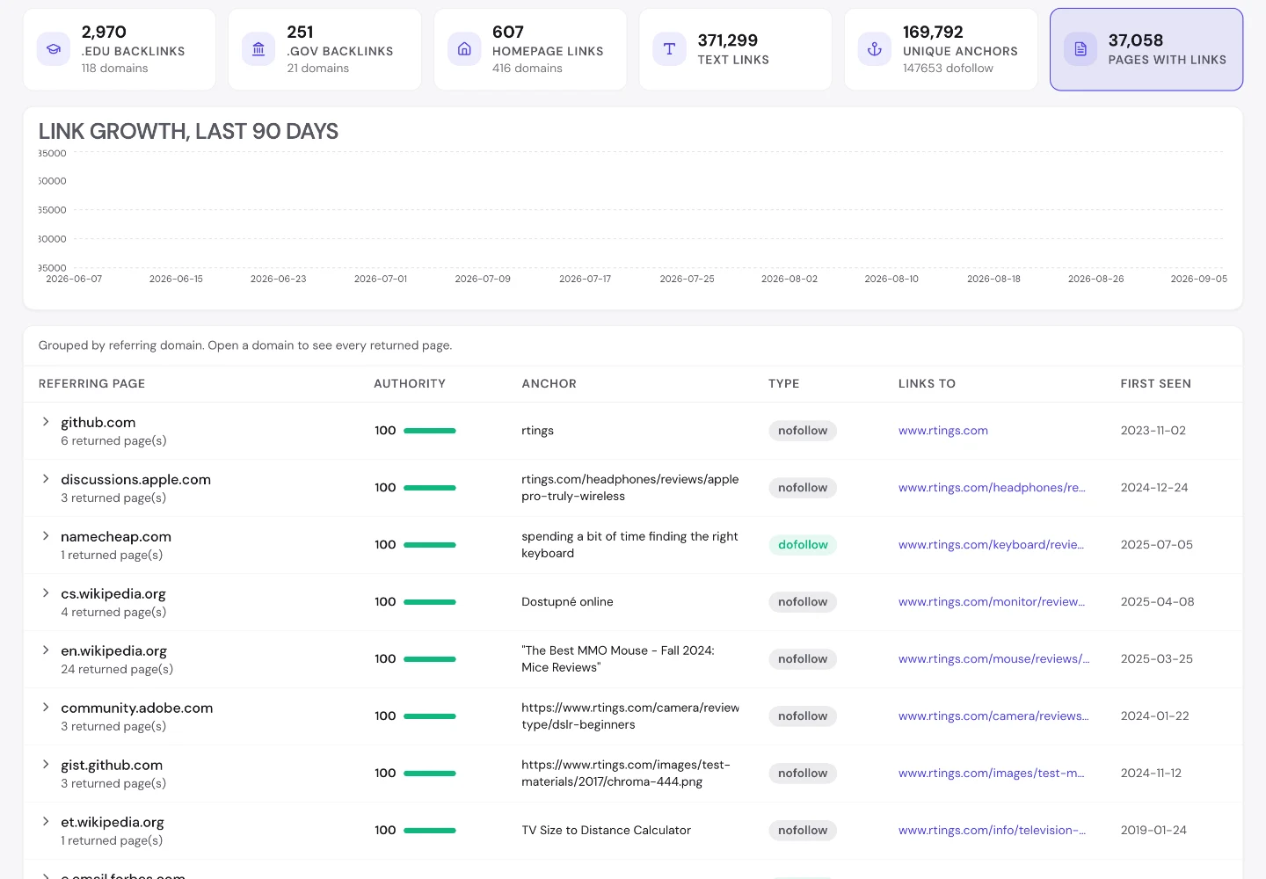This screenshot has width=1266, height=879.
Task: Open the www.rtings.com/monitor link
Action: pyautogui.click(x=992, y=602)
